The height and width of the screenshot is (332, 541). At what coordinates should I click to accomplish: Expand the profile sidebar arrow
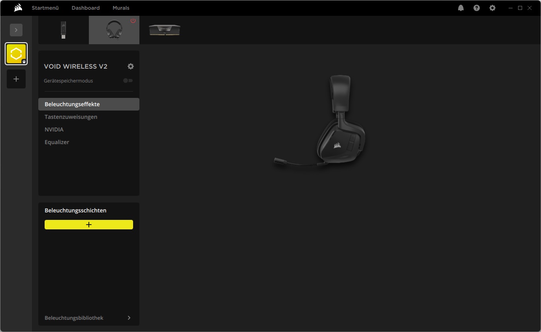(16, 30)
